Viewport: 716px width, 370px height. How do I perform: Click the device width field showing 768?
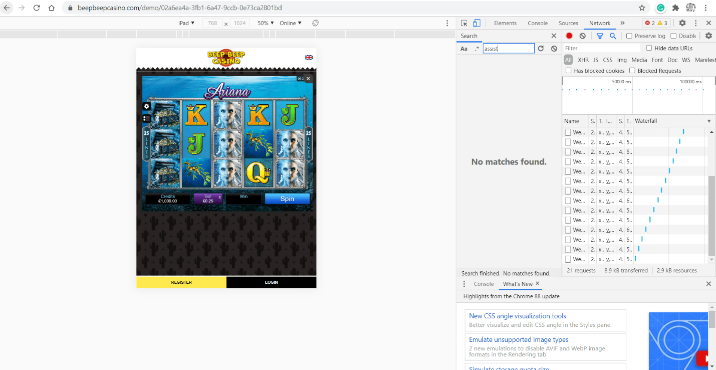click(212, 23)
